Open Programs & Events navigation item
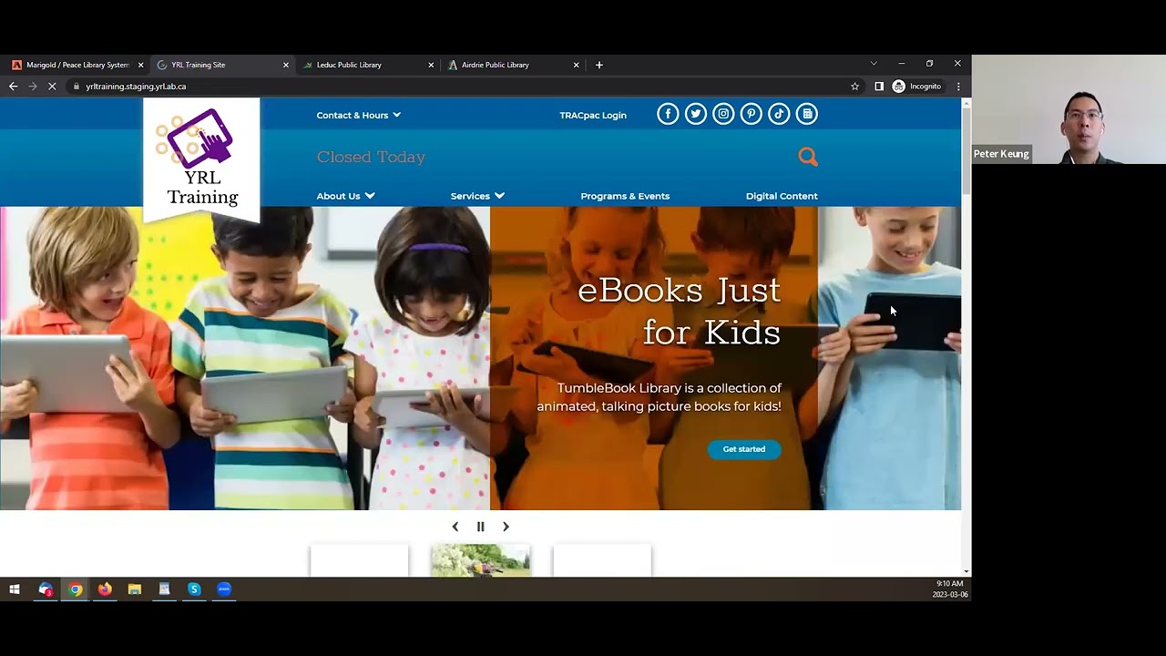Image resolution: width=1166 pixels, height=656 pixels. point(625,196)
